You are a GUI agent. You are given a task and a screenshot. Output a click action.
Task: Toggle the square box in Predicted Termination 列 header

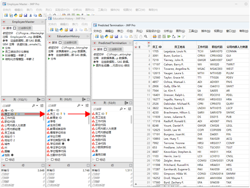131,103
